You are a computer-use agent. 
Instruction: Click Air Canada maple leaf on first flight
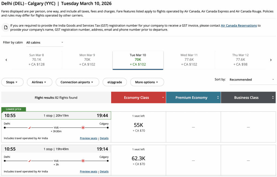click(83, 127)
